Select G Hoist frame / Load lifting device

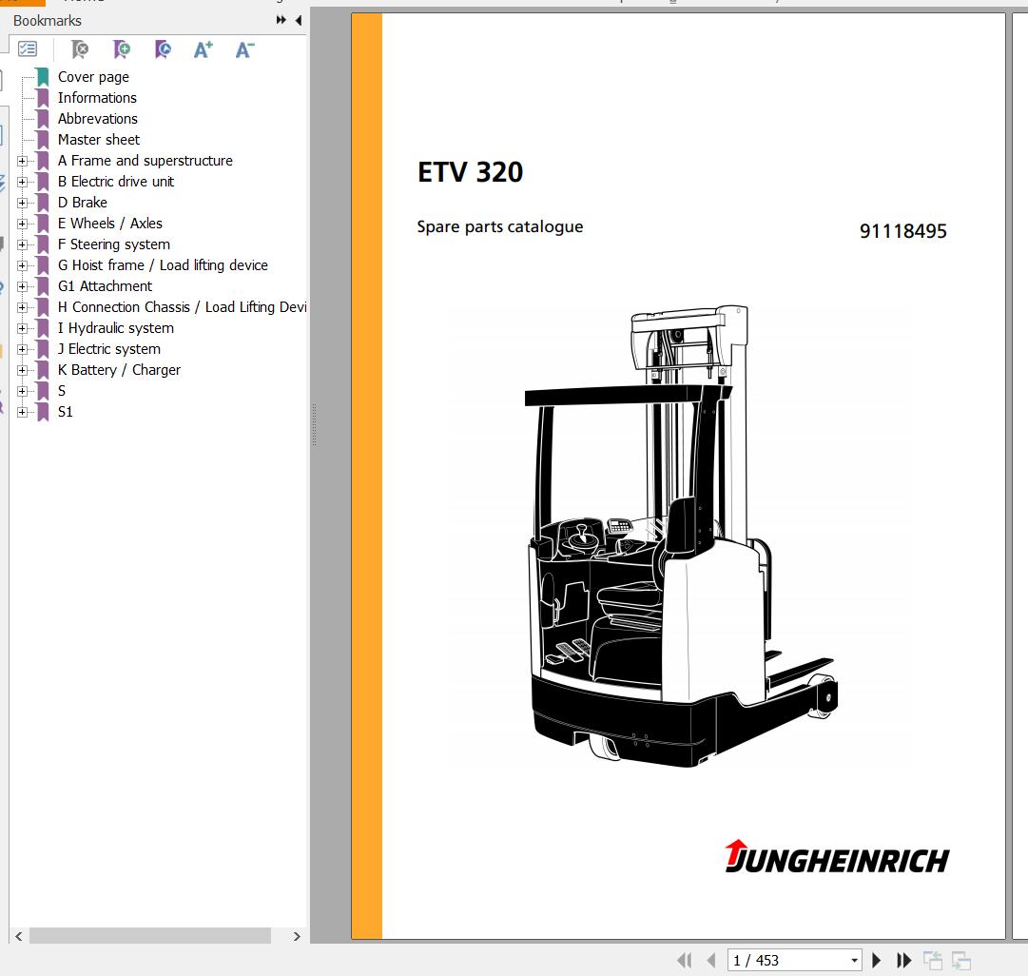pos(163,265)
